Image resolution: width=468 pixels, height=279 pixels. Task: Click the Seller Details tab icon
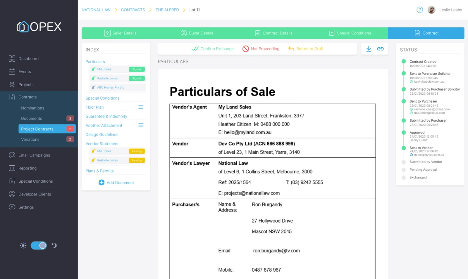point(107,33)
